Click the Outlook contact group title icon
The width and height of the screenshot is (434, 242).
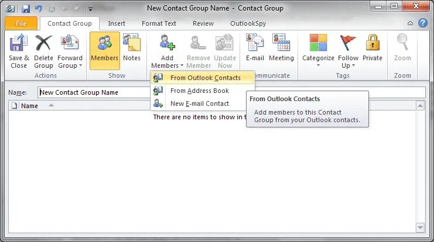pos(10,9)
